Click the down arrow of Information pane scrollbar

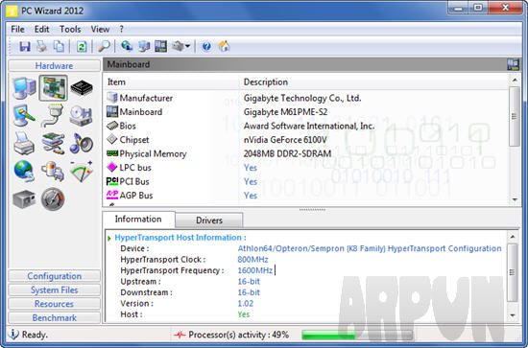(x=513, y=315)
